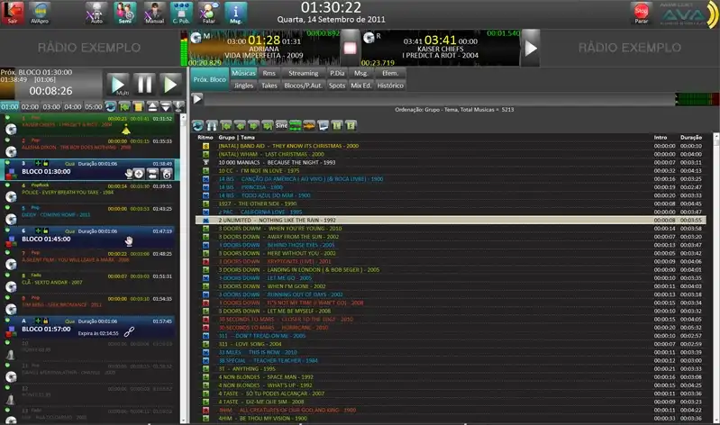Viewport: 720px width, 425px height.
Task: Toggle the Sinc button
Action: coord(281,126)
